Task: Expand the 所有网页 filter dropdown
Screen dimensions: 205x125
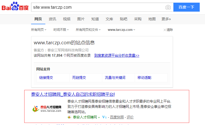Action: coord(39,30)
